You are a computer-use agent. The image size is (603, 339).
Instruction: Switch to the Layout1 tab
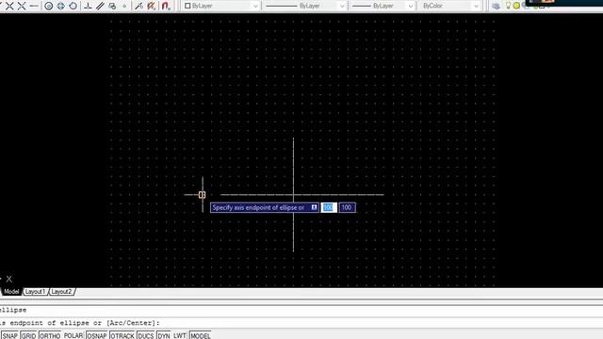pyautogui.click(x=36, y=292)
